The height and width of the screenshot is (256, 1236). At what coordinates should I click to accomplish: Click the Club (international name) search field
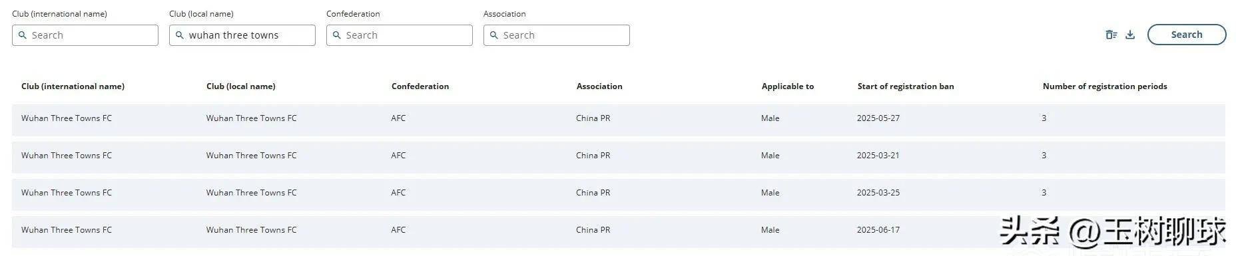pos(85,35)
